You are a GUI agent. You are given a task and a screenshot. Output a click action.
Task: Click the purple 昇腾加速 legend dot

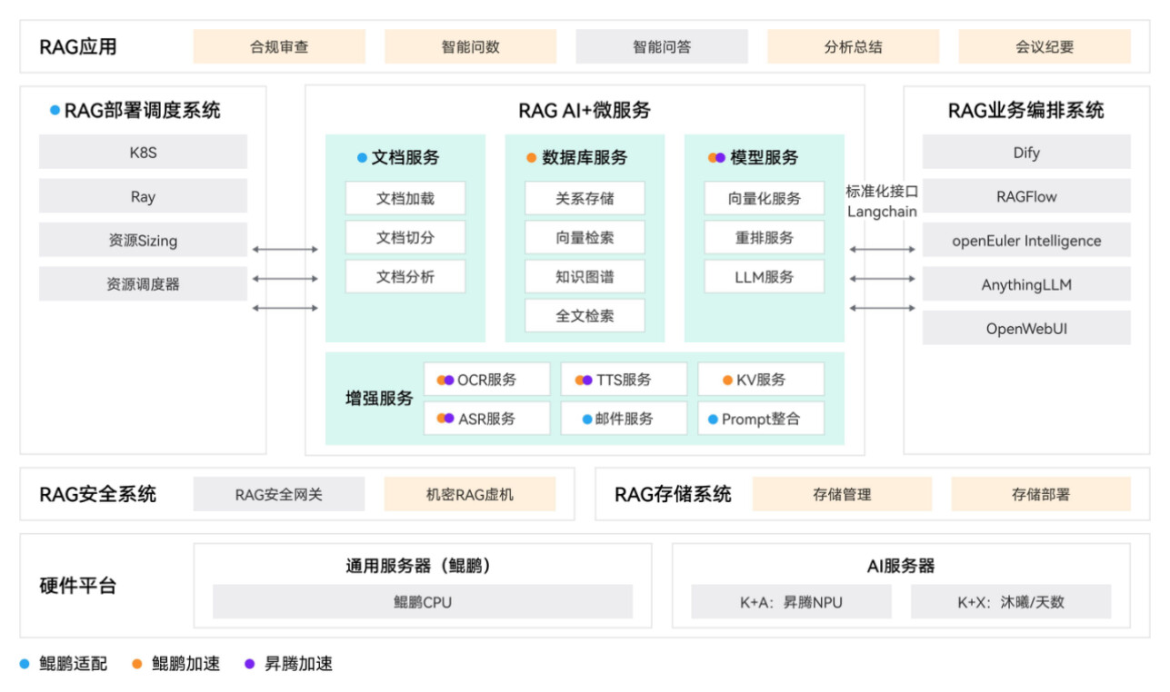250,664
